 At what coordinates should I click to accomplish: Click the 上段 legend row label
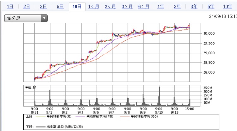[30, 117]
